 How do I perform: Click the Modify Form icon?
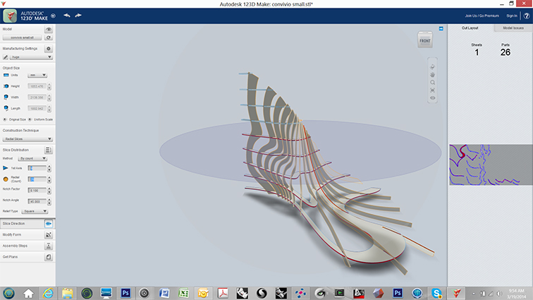coord(48,235)
